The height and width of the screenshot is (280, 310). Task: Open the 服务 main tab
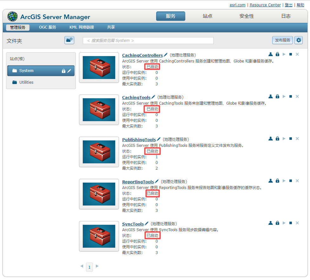click(x=171, y=16)
